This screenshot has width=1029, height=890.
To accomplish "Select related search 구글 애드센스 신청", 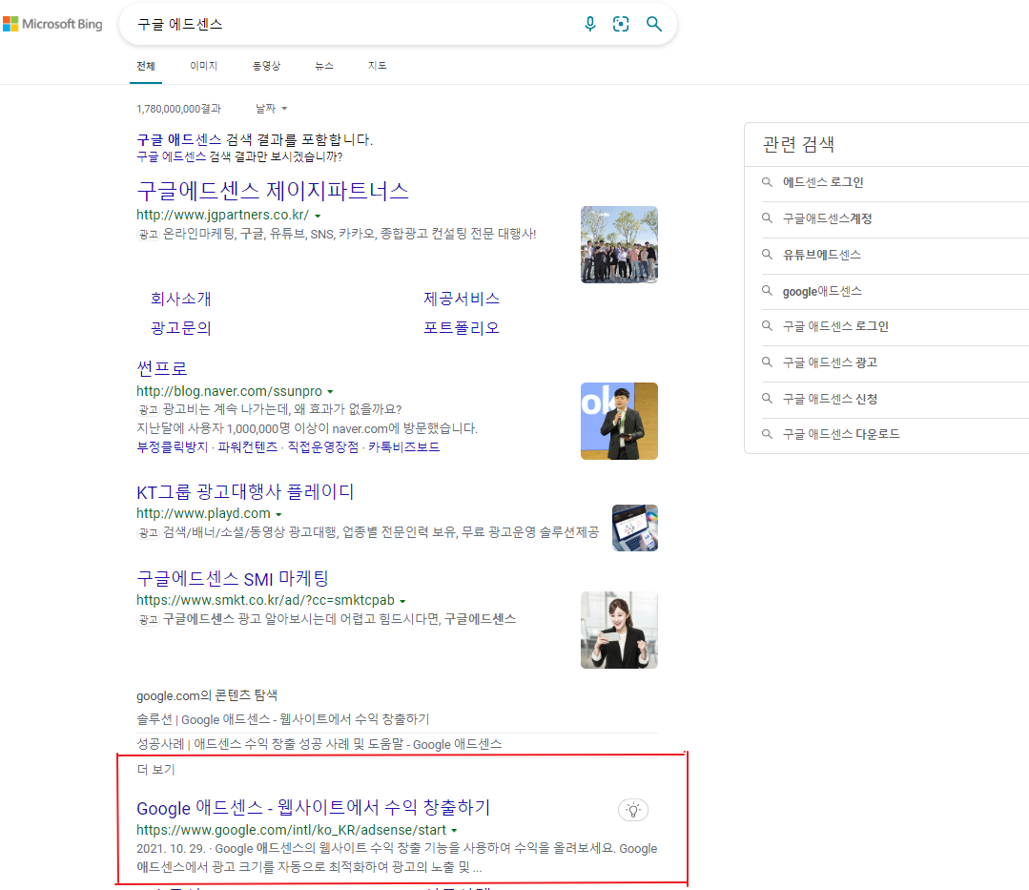I will (830, 399).
